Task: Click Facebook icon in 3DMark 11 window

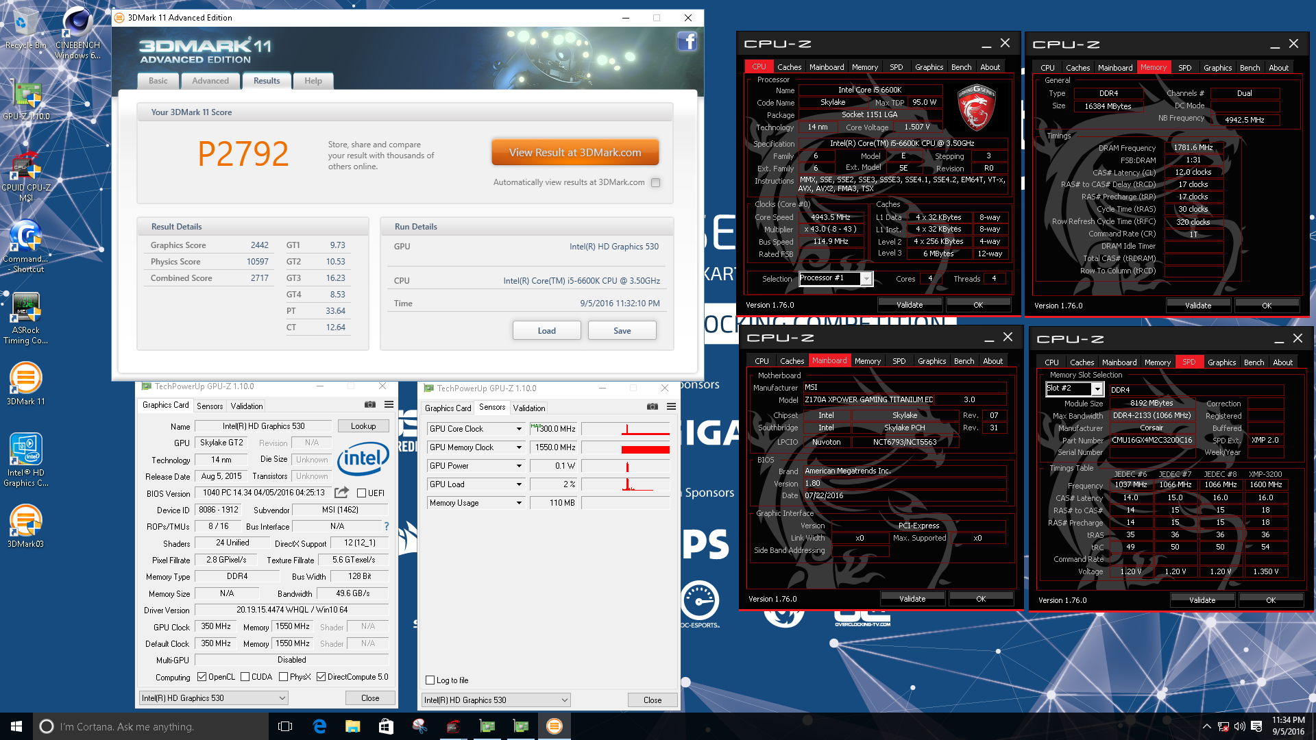Action: [x=687, y=42]
